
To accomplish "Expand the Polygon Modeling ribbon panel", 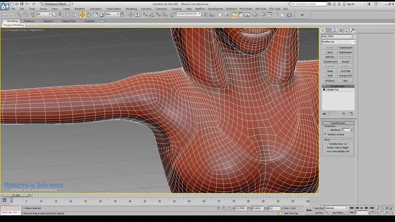I will (x=14, y=25).
